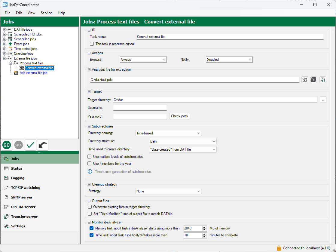Open the Execute dropdown set to Always
Image resolution: width=336 pixels, height=252 pixels.
pos(143,60)
